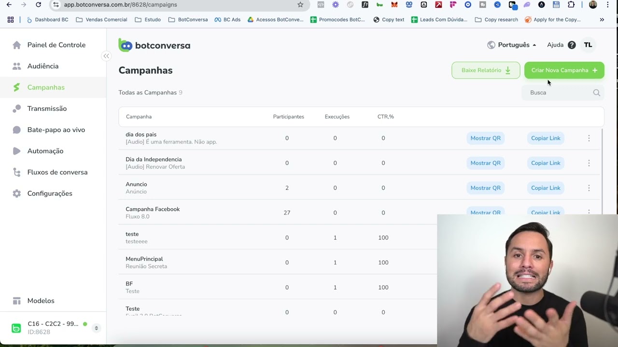
Task: Bookmark this page with star icon
Action: coord(300,5)
